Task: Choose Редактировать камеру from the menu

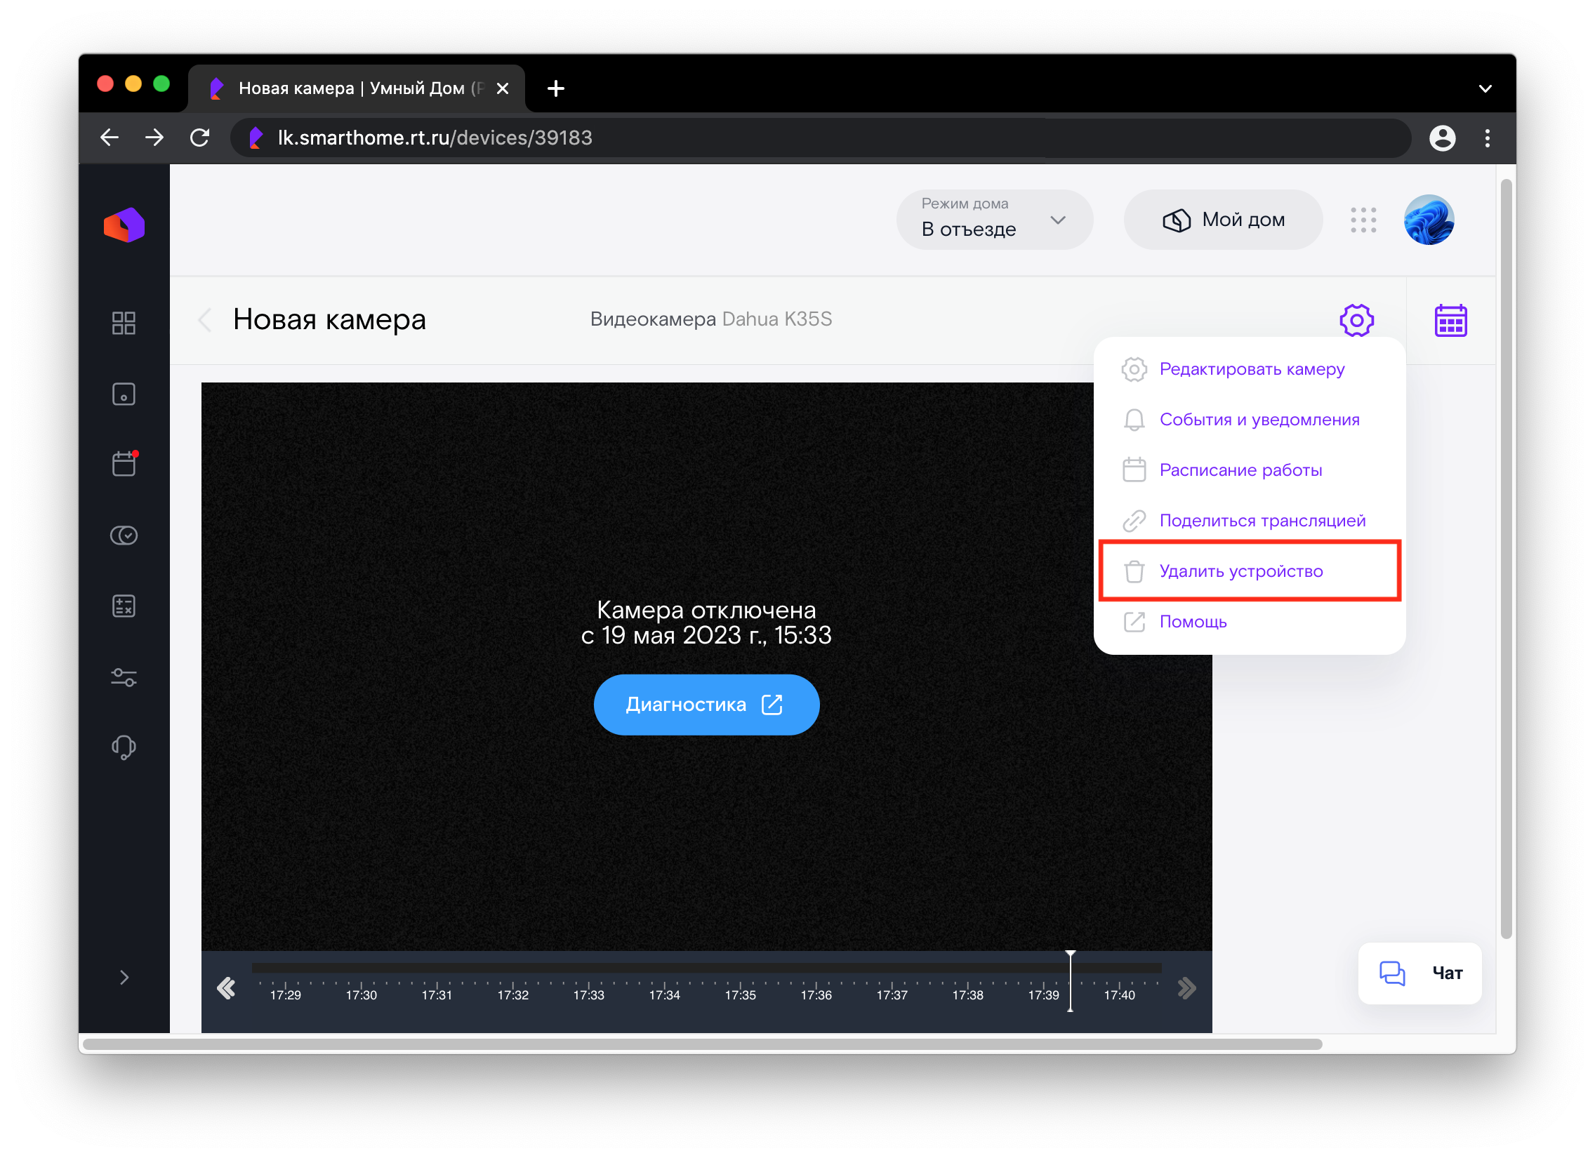Action: pyautogui.click(x=1251, y=369)
